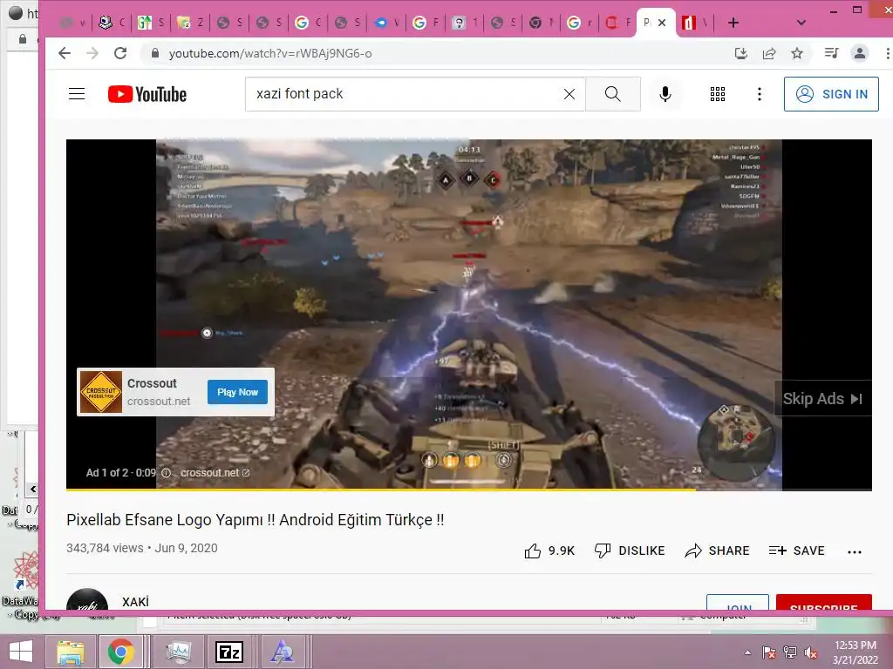Open the XAKİ channel avatar
893x669 pixels.
point(87,599)
